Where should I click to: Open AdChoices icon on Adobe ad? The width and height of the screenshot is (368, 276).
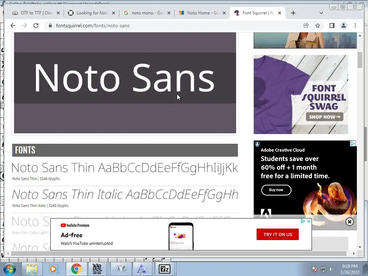tap(353, 143)
